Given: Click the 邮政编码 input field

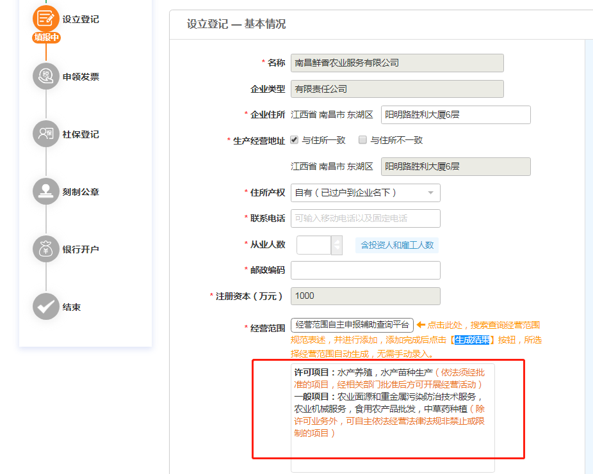Looking at the screenshot, I should (x=365, y=270).
